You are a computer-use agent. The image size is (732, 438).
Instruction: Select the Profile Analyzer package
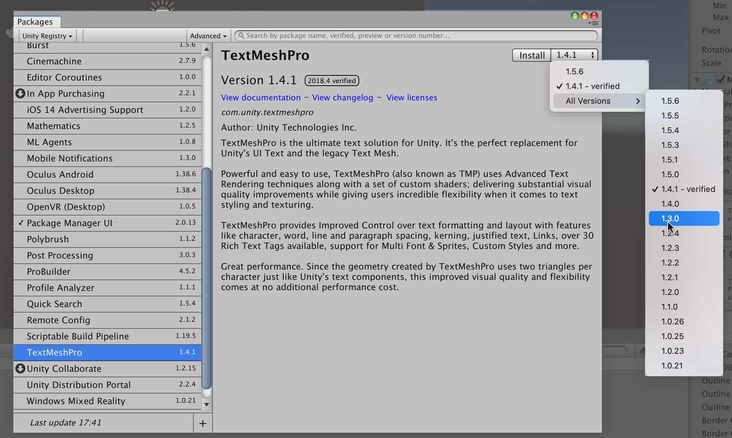(107, 288)
